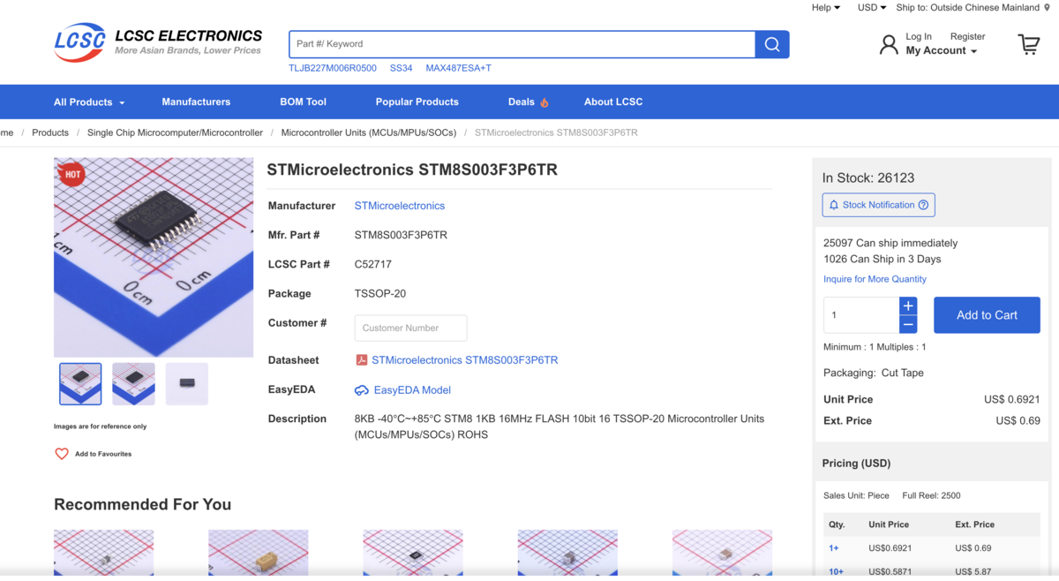Select the third product thumbnail
Image resolution: width=1059 pixels, height=581 pixels.
click(187, 384)
